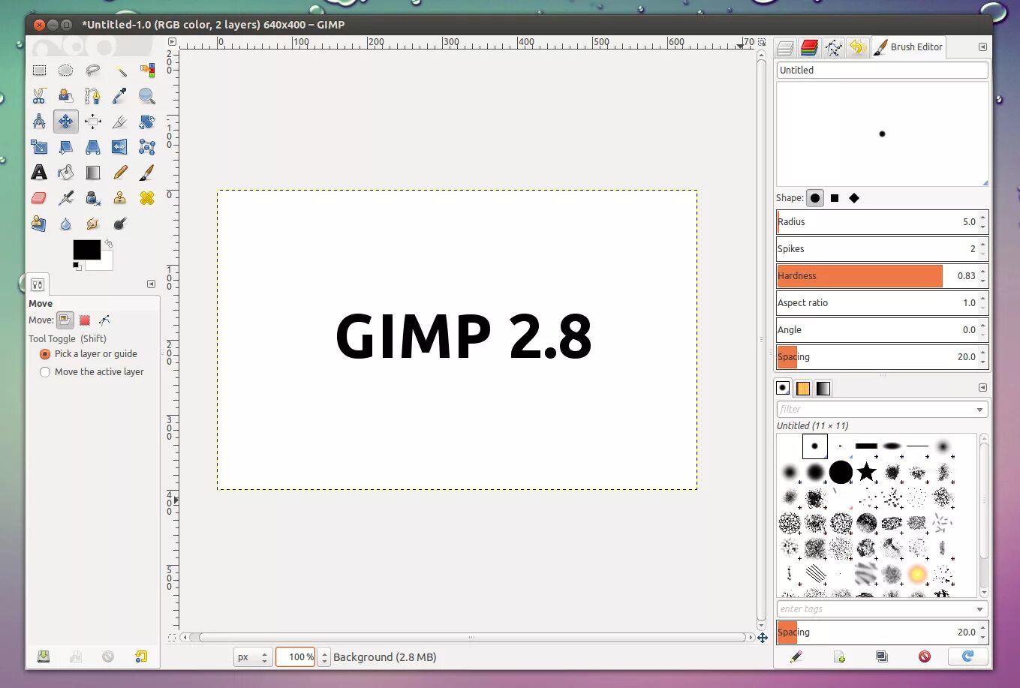1020x688 pixels.
Task: Increase the Radius value with its stepper
Action: click(983, 218)
